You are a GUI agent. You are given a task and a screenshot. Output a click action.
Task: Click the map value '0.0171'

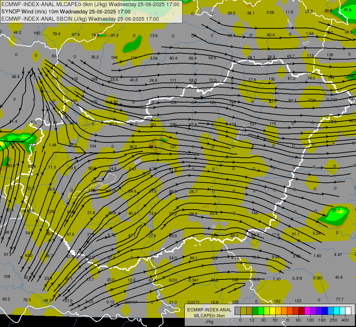194,302
